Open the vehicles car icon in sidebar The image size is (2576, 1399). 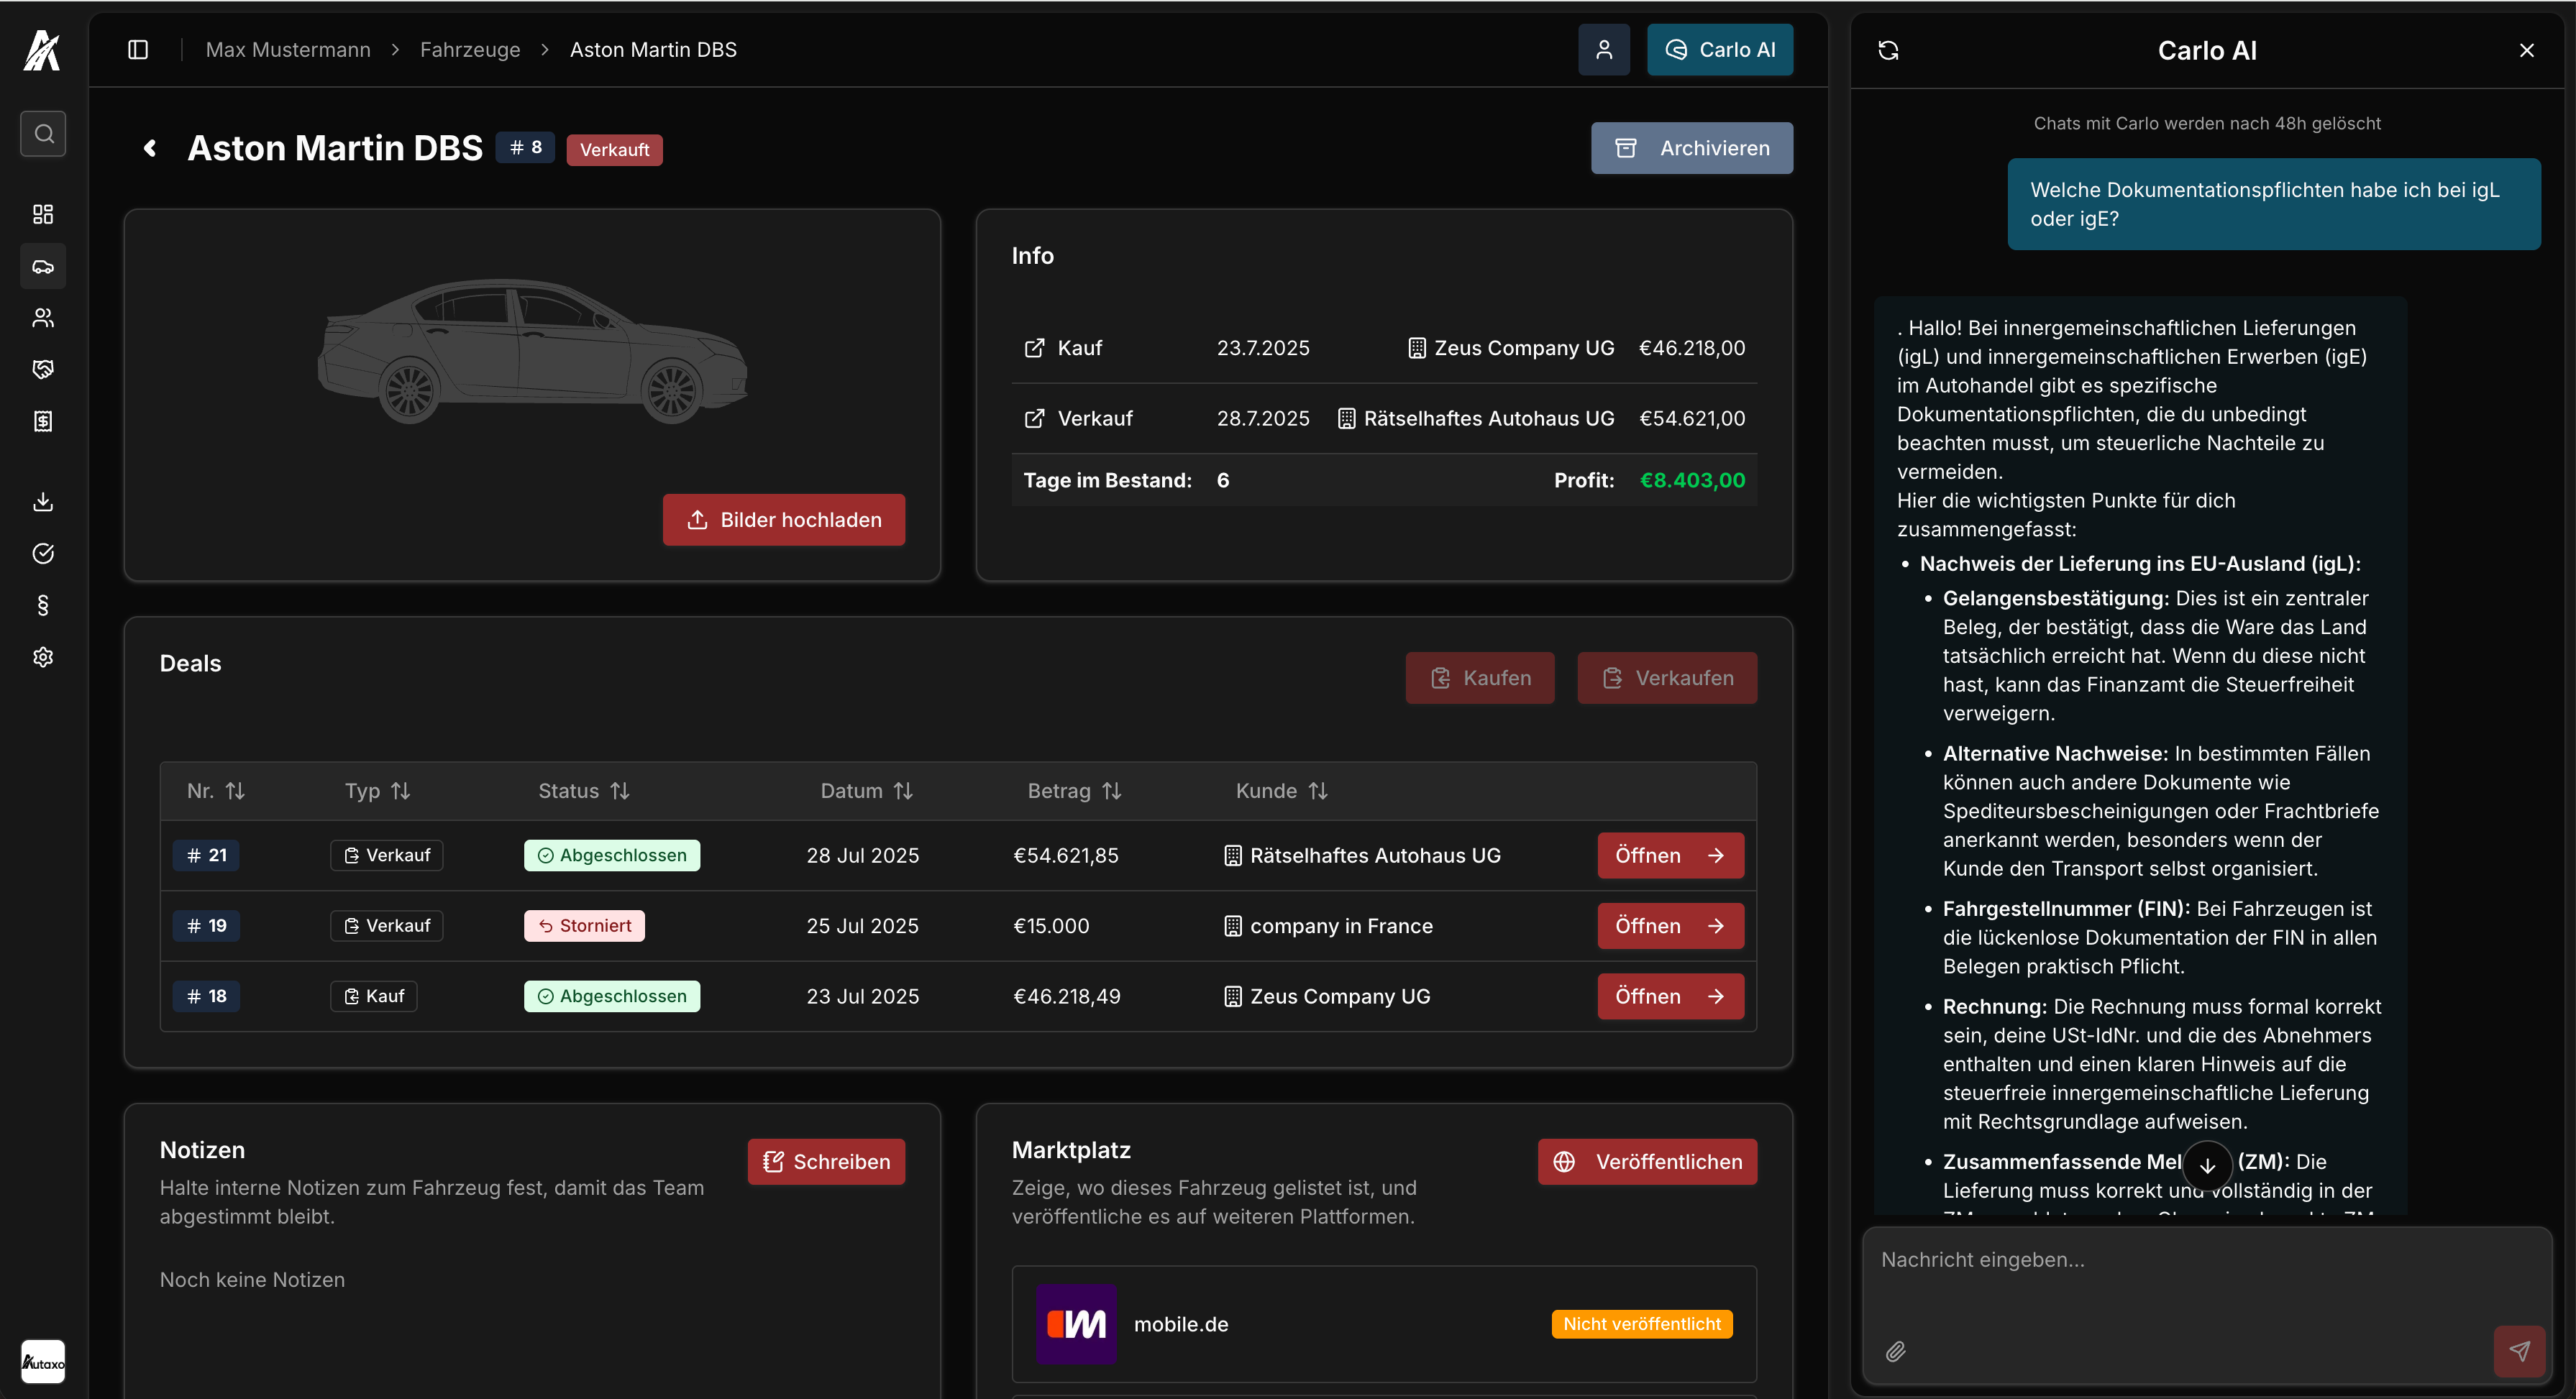click(x=43, y=266)
